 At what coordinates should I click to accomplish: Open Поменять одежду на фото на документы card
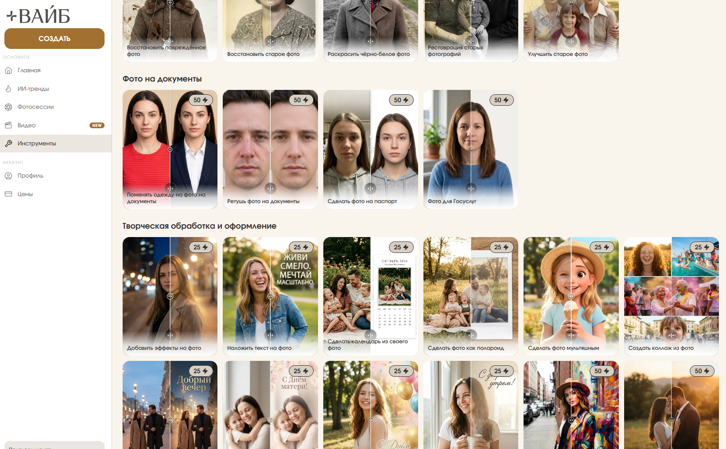pyautogui.click(x=170, y=149)
